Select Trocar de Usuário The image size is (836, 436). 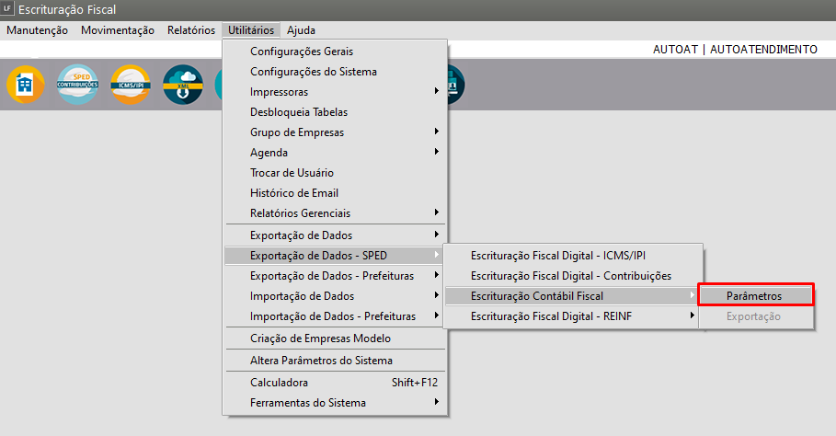coord(292,173)
